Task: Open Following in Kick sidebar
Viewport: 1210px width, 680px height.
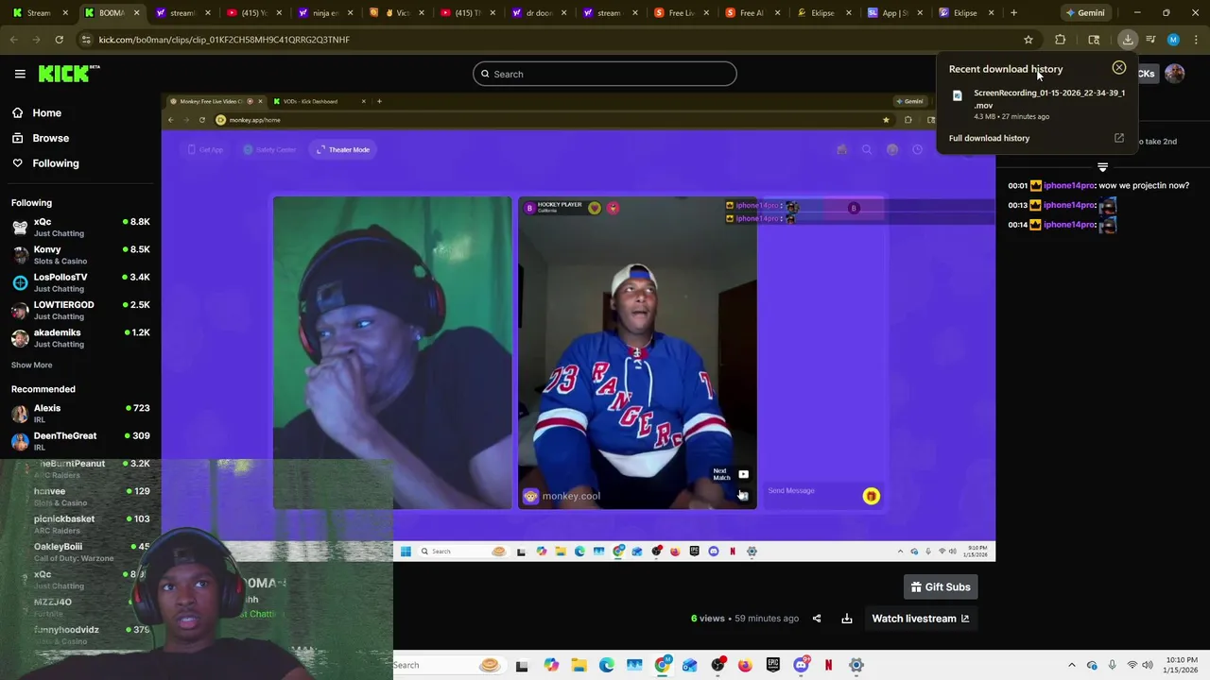Action: (x=55, y=163)
